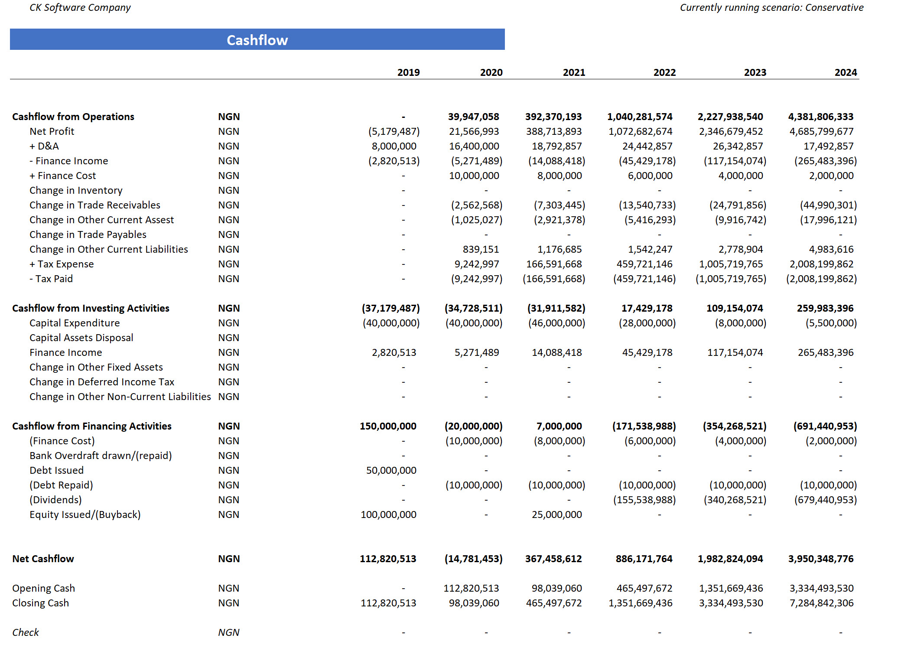This screenshot has height=661, width=914.
Task: Select 2022 dividends value (155,538,988)
Action: click(644, 500)
